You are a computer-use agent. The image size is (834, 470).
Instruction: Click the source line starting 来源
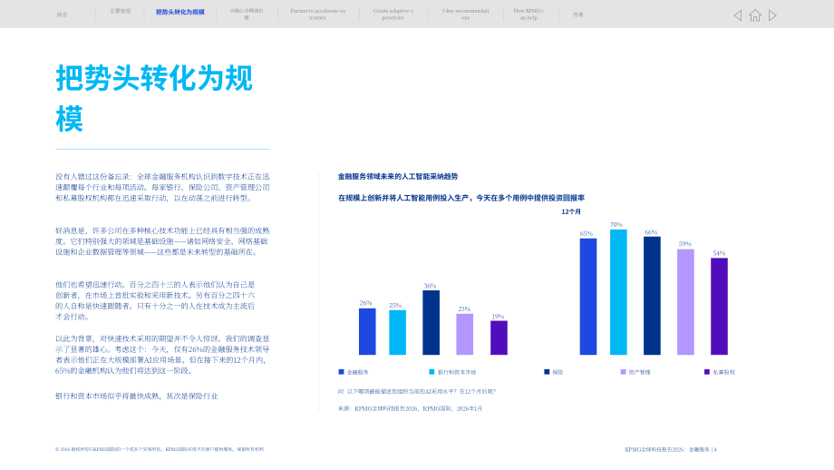tap(410, 408)
